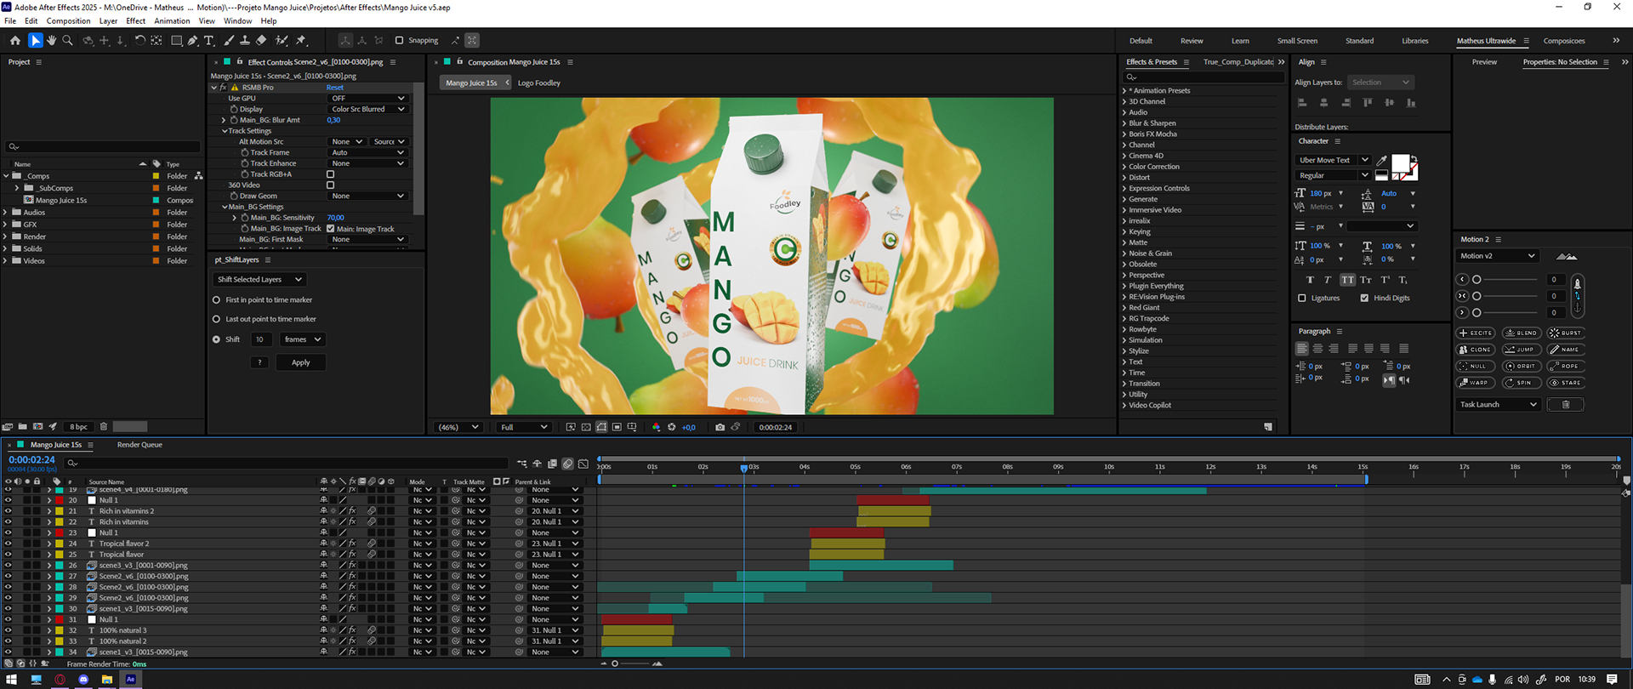
Task: Switch to the Render Queue tab
Action: tap(139, 445)
